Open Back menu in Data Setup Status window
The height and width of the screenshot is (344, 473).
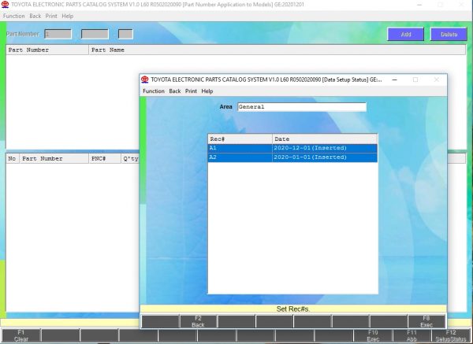point(175,91)
